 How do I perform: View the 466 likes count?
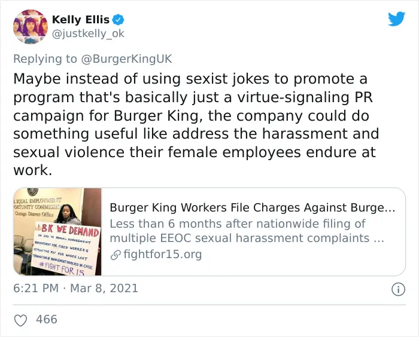coord(47,320)
